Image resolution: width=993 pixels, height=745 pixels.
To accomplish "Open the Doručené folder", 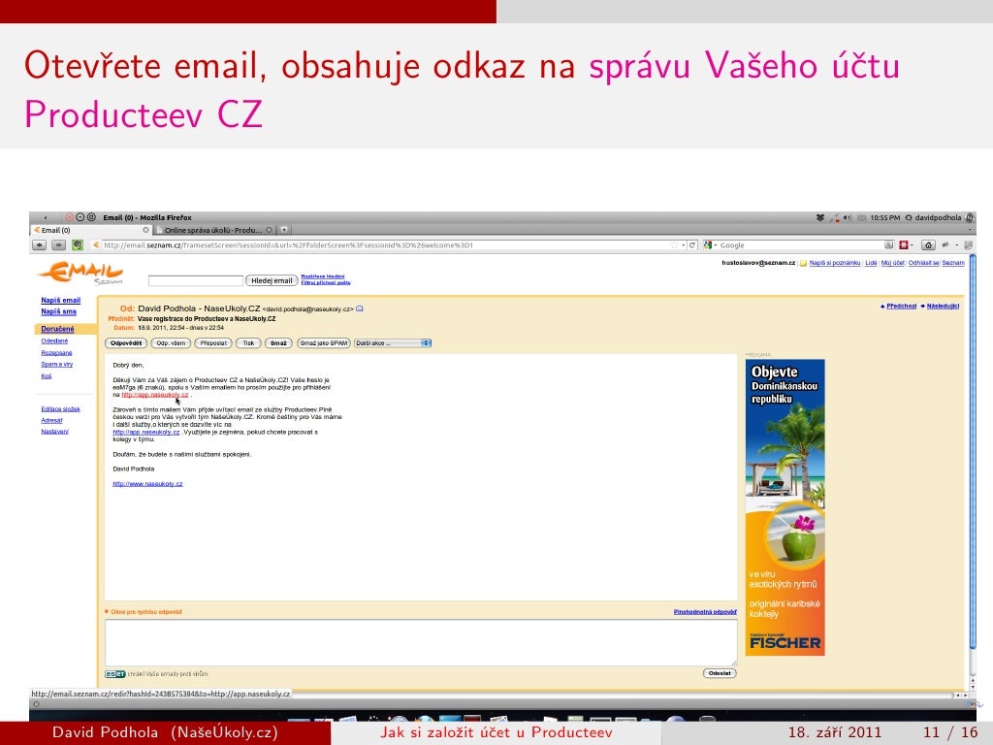I will point(57,330).
